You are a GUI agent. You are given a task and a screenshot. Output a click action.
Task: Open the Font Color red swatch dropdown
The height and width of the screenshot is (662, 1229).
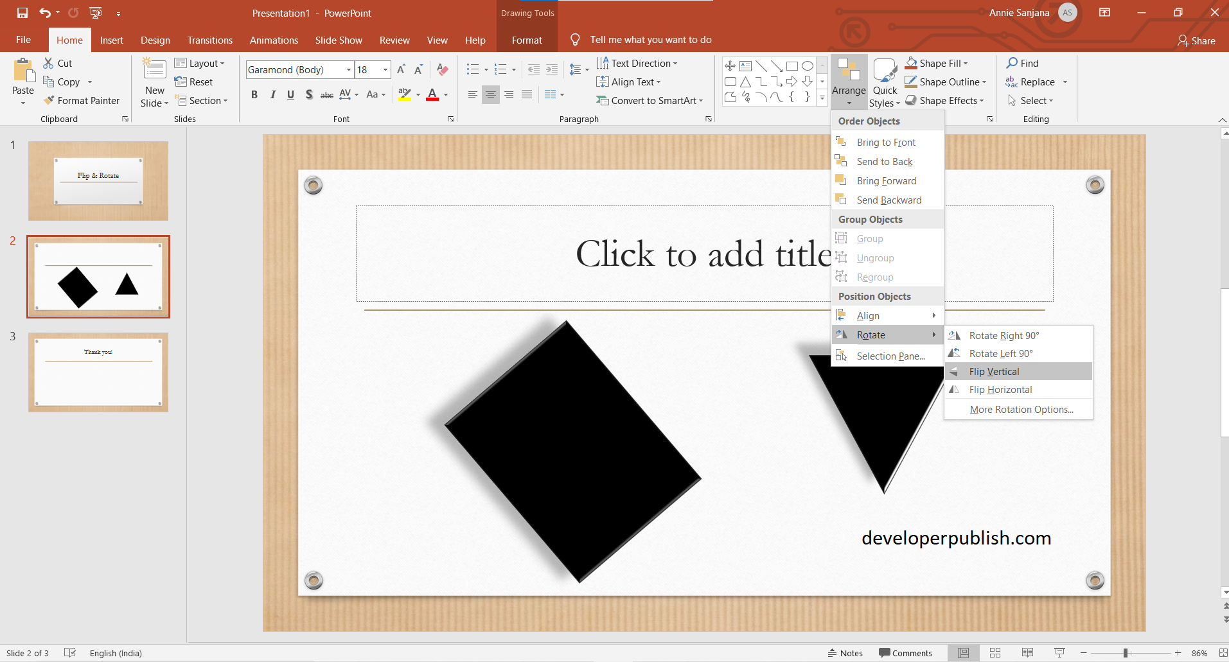point(445,94)
